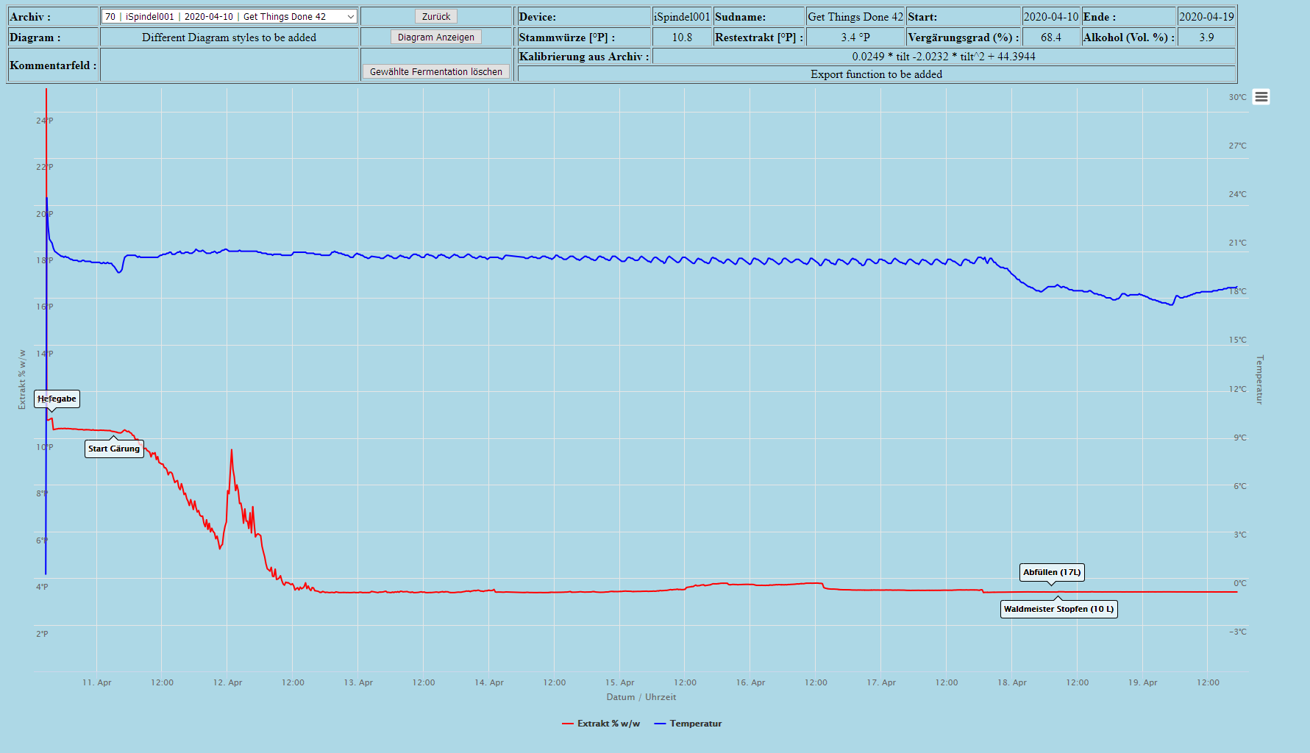Click the Sudname value cell
Image resolution: width=1310 pixels, height=753 pixels.
click(855, 17)
